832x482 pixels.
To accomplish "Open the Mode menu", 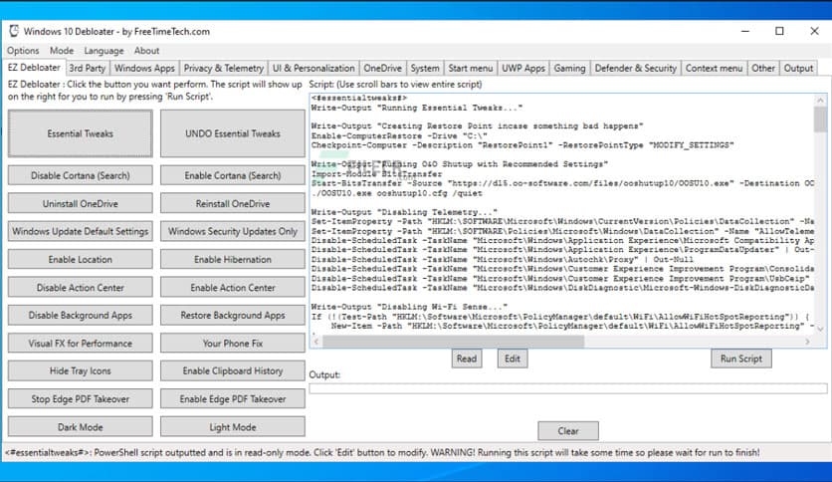I will (x=62, y=51).
